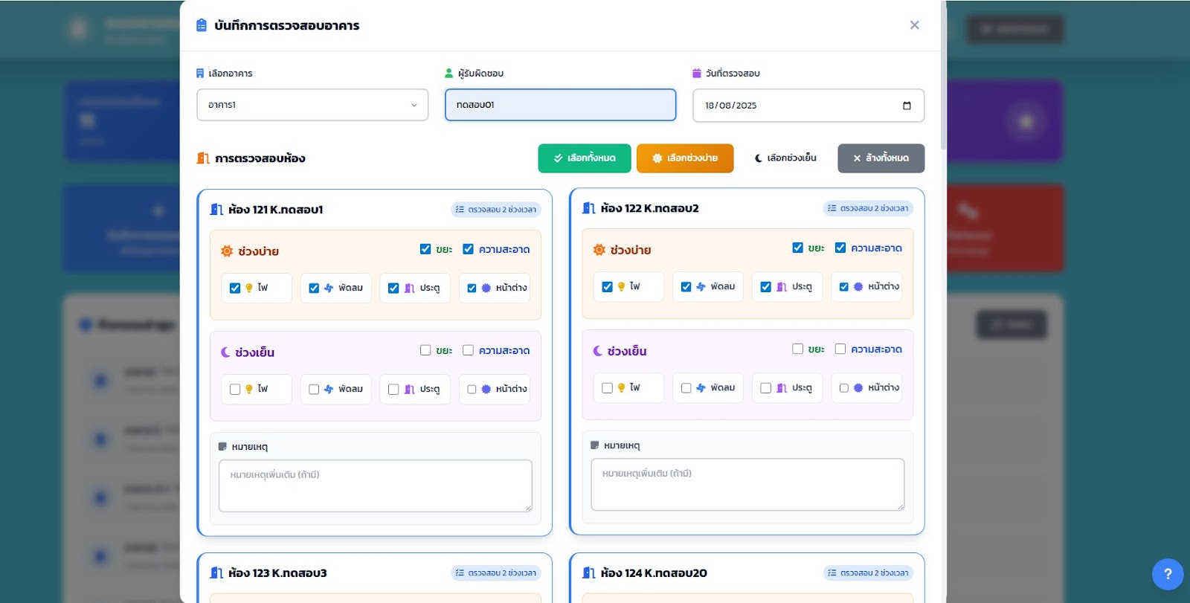Screen dimensions: 1190x603
Task: Click the moon icon of ห้อง 122 ช่วงเย็น
Action: 598,351
